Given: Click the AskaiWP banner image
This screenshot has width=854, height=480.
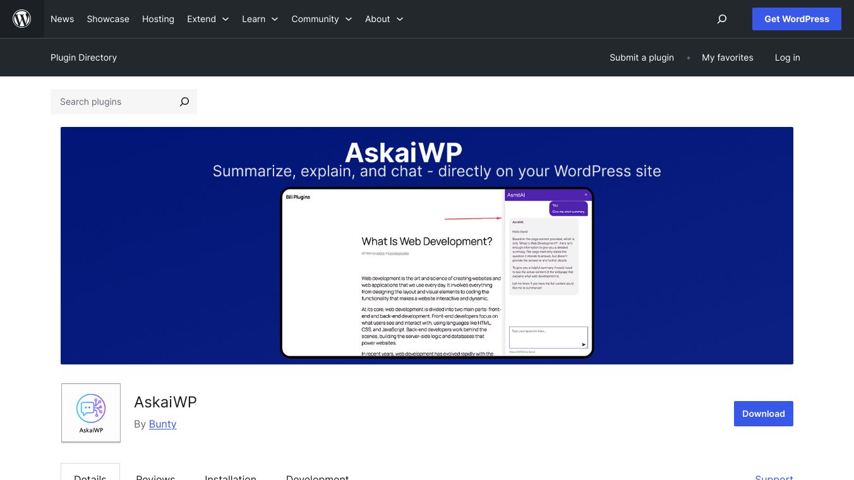Looking at the screenshot, I should (x=427, y=246).
